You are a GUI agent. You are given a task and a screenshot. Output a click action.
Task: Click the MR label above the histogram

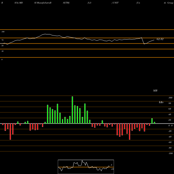(x=155, y=90)
